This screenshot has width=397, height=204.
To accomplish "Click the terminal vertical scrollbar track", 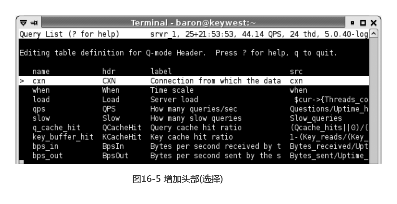I will coord(374,100).
